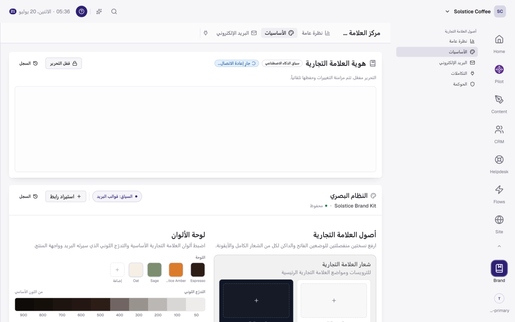This screenshot has width=515, height=322.
Task: Switch to the الأساسيات tab
Action: tap(279, 33)
